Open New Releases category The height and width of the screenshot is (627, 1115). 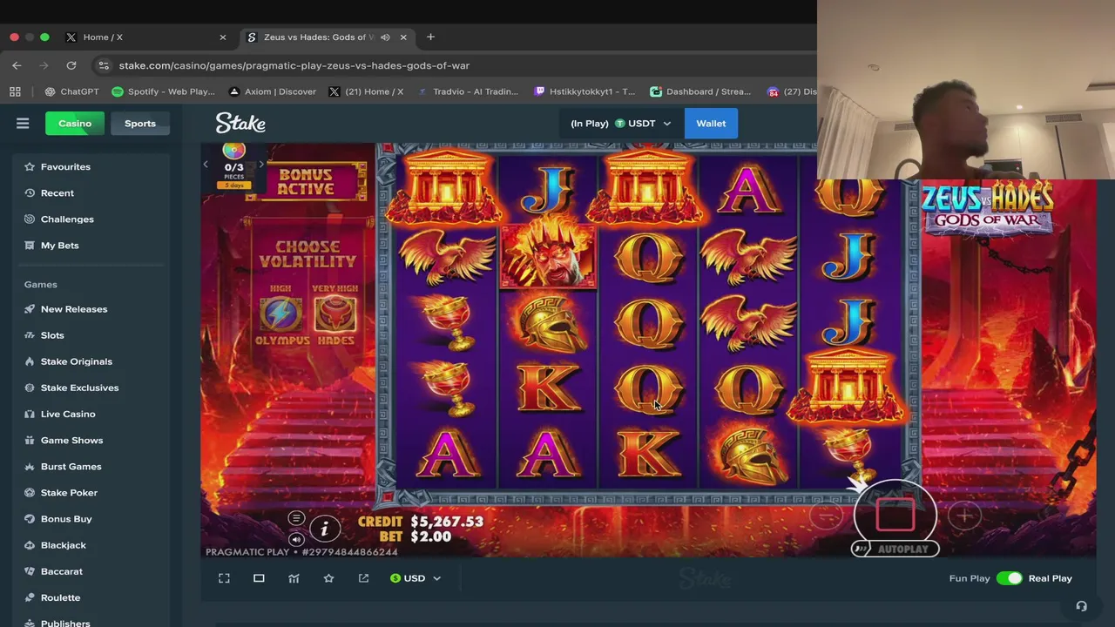point(74,309)
